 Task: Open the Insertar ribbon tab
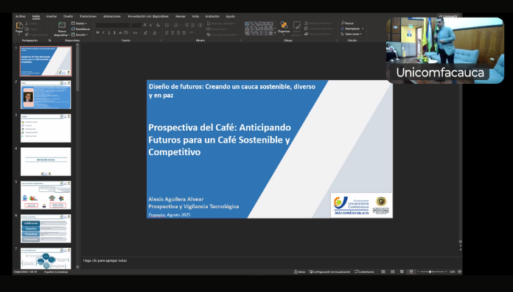pyautogui.click(x=52, y=16)
